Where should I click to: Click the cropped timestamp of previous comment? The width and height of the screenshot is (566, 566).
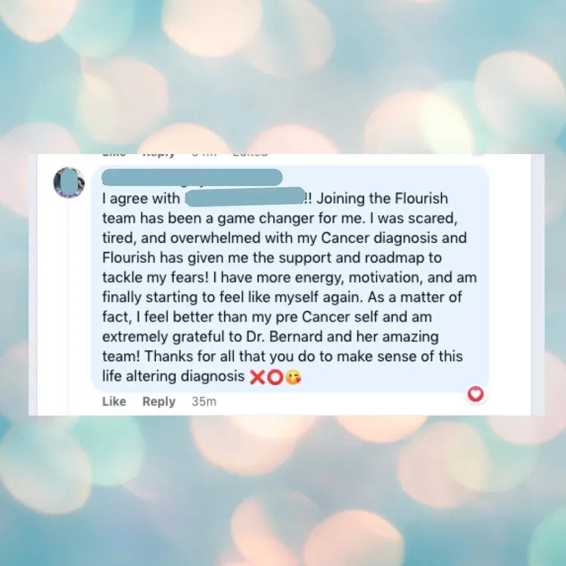coord(204,155)
